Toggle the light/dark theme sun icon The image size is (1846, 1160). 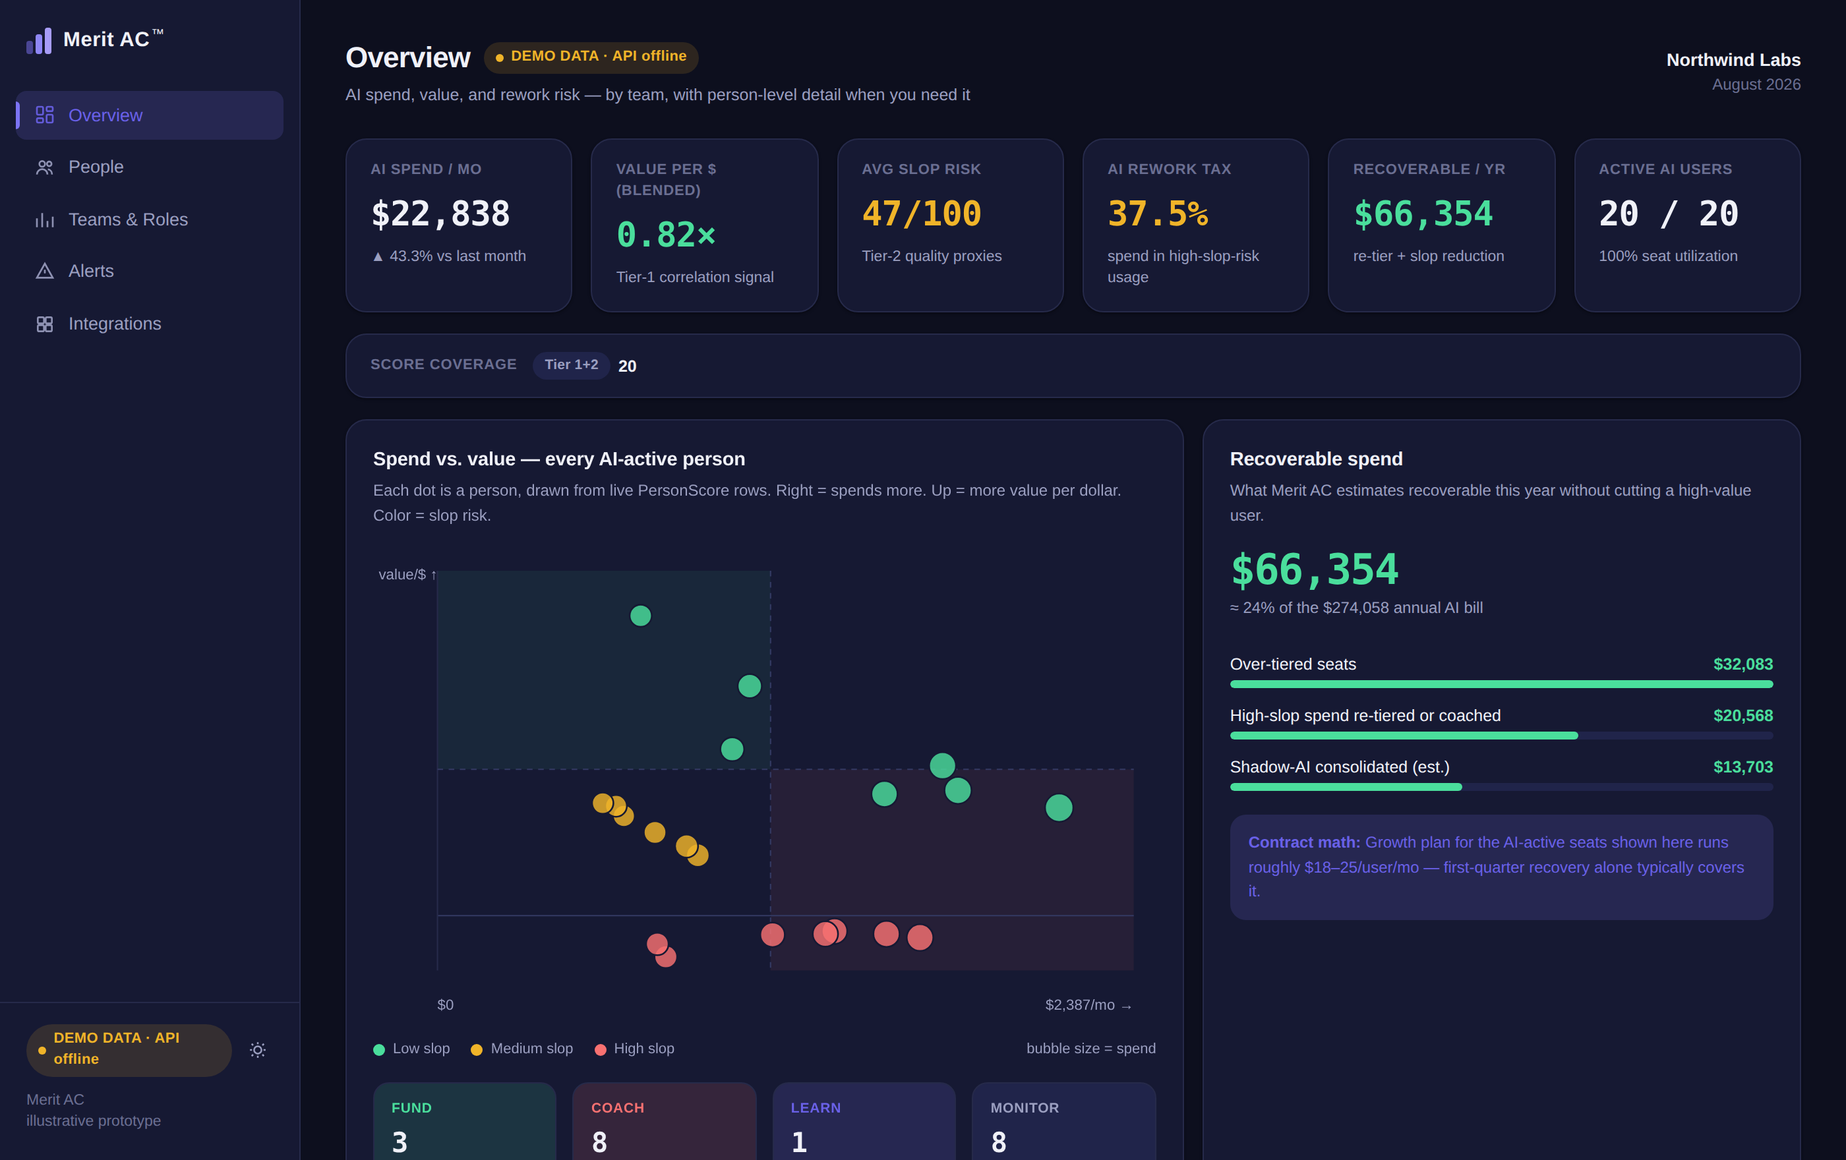pyautogui.click(x=258, y=1050)
